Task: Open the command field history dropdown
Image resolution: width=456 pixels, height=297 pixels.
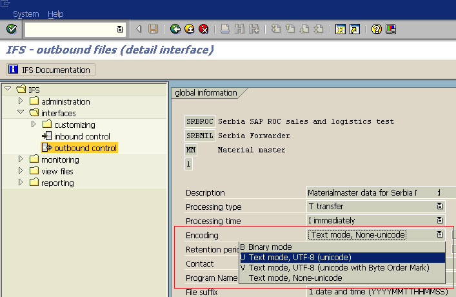Action: [x=120, y=29]
